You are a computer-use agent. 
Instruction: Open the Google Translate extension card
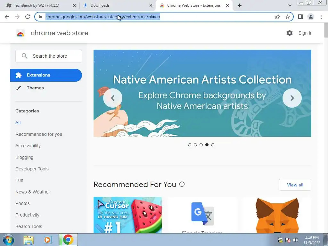[202, 215]
